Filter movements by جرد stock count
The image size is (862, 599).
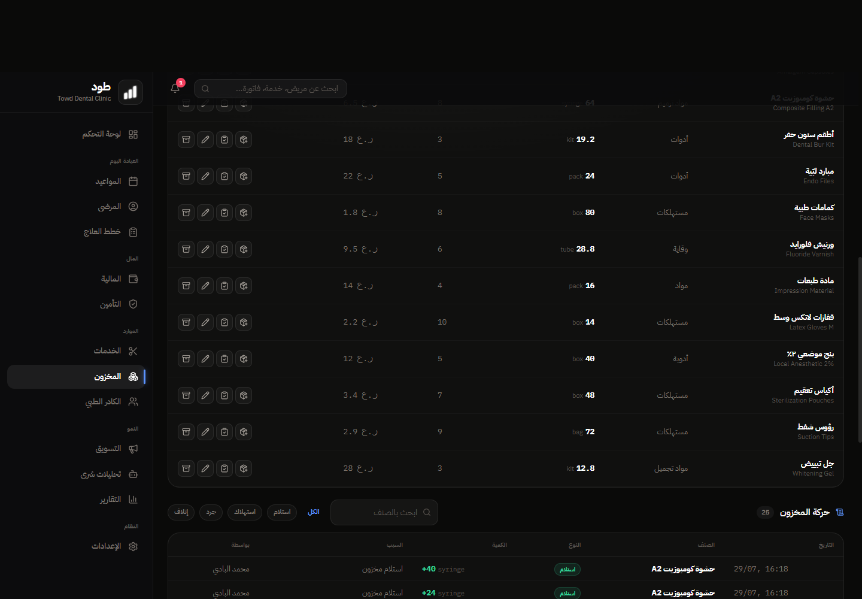click(211, 512)
